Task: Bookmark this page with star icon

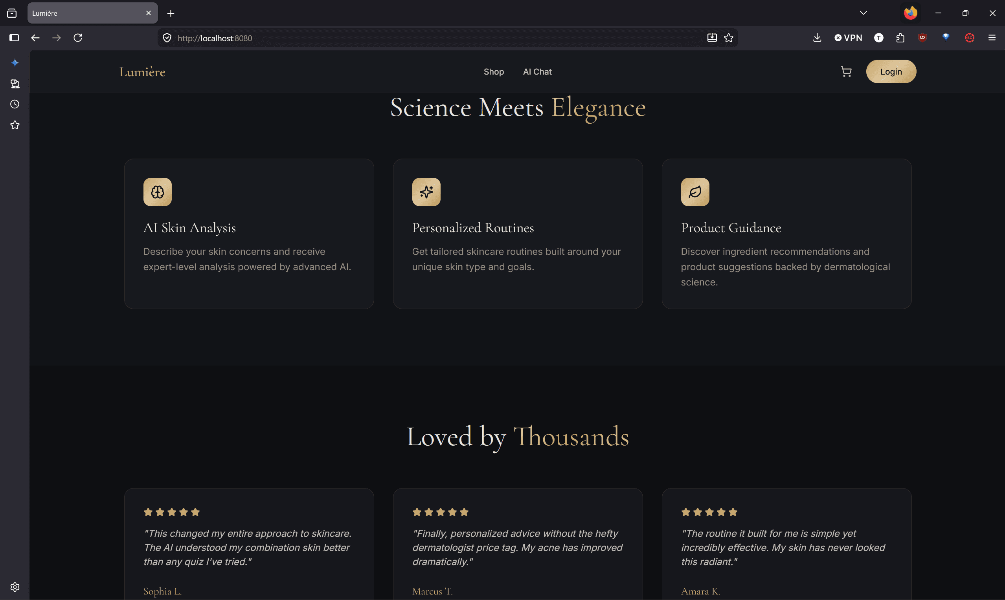Action: click(729, 38)
